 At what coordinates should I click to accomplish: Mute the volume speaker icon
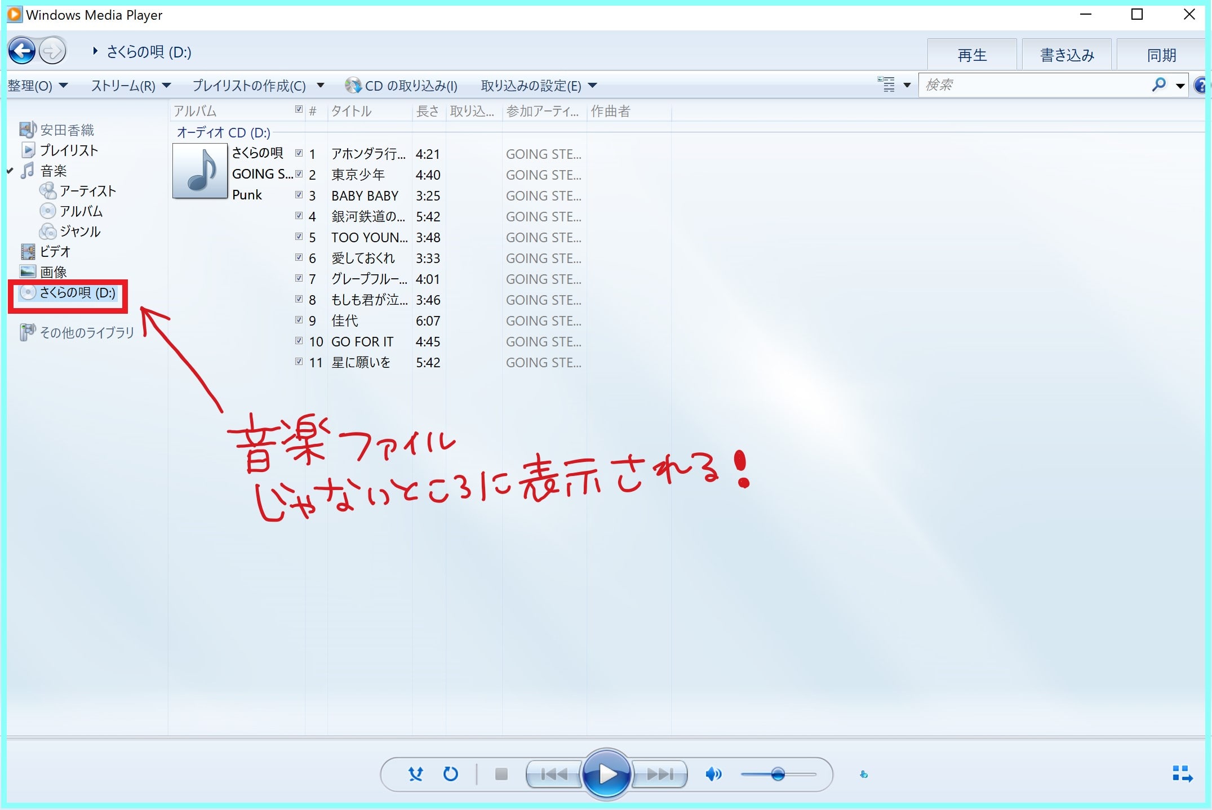(713, 775)
